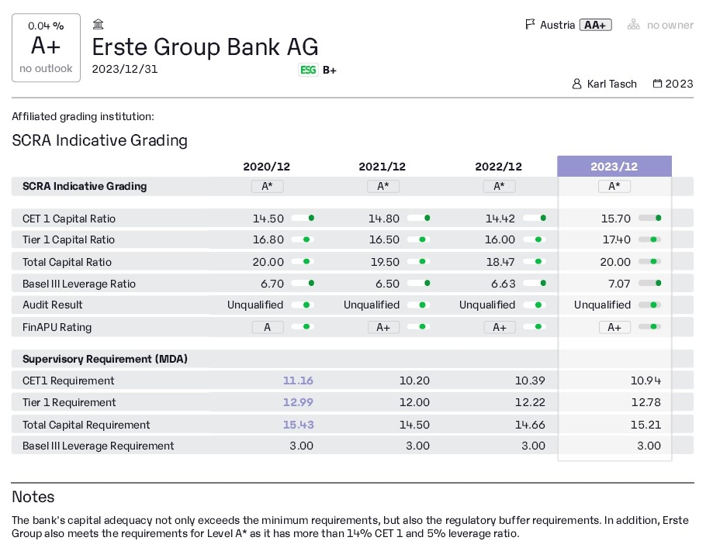Click the Basel III Leverage Requirement row label
The width and height of the screenshot is (706, 558).
[x=99, y=446]
